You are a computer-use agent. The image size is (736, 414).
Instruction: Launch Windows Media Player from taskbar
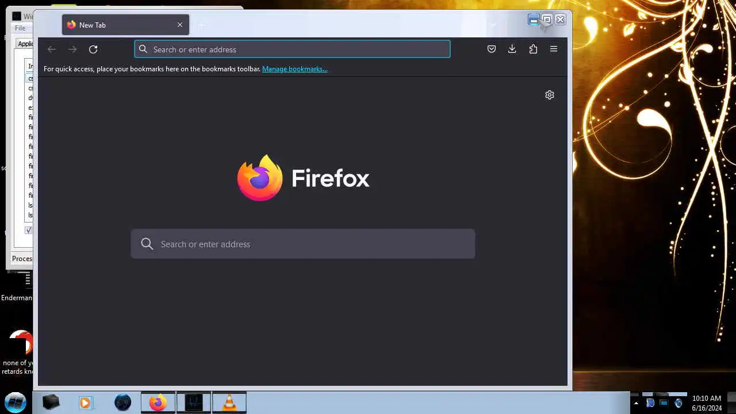(85, 402)
